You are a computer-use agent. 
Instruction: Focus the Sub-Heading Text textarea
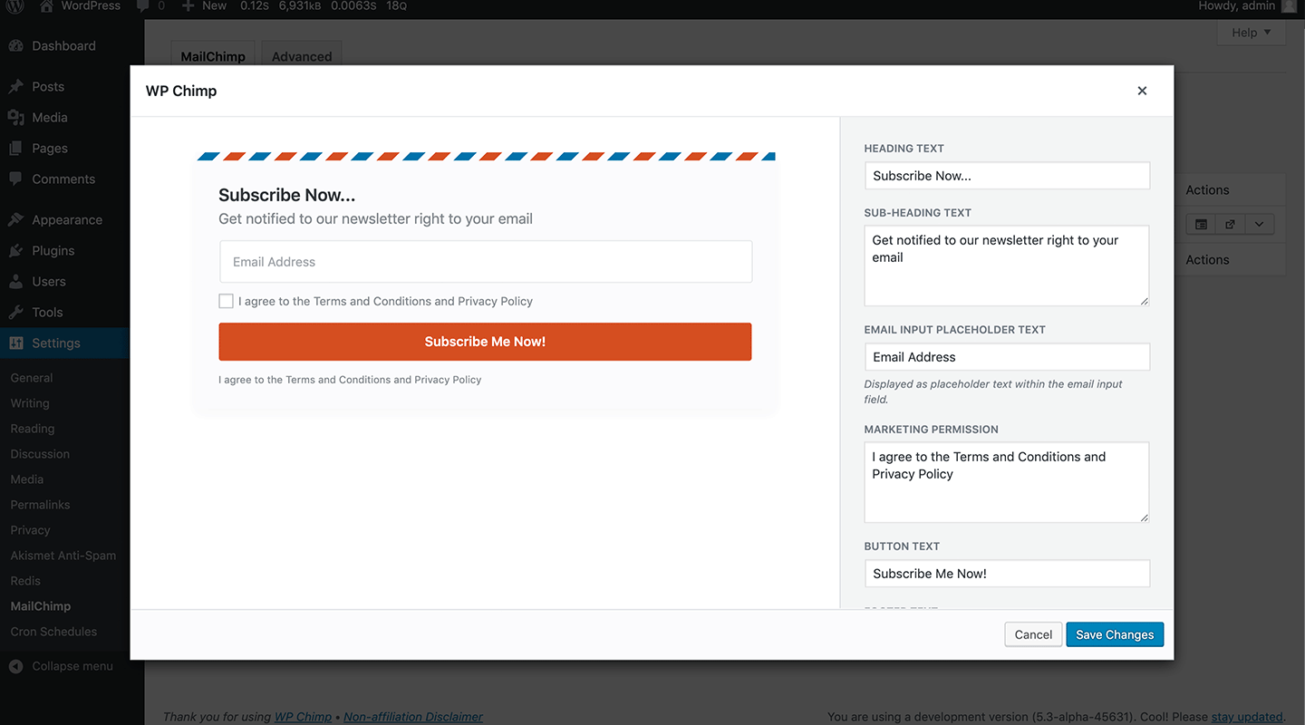coord(1007,266)
